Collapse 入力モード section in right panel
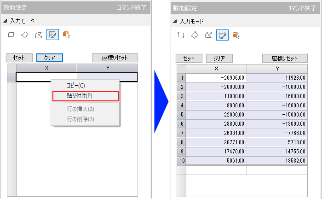 tap(175, 21)
